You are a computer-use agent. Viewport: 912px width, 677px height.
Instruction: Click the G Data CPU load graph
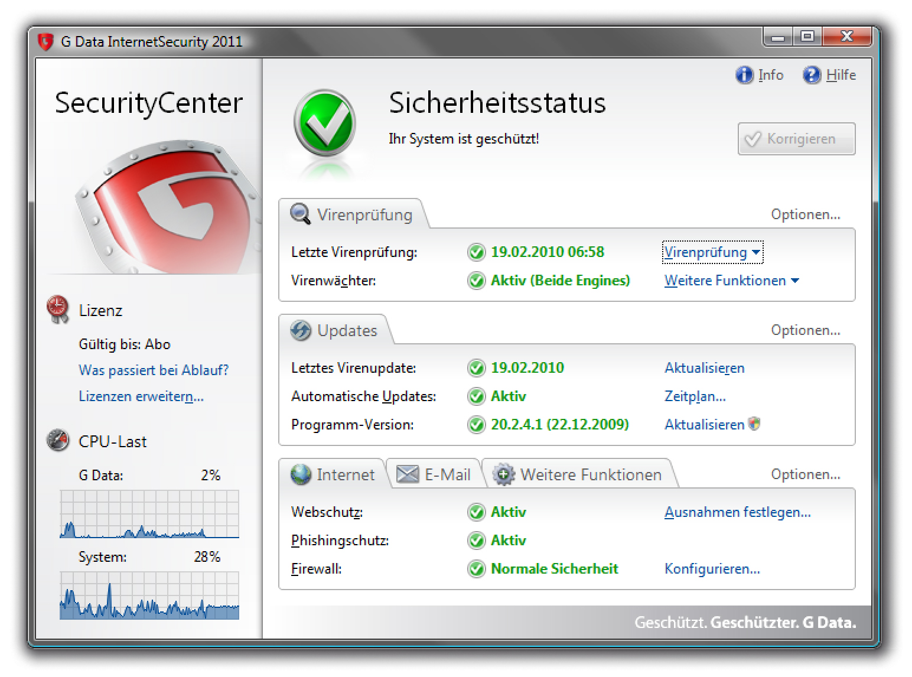click(x=149, y=514)
